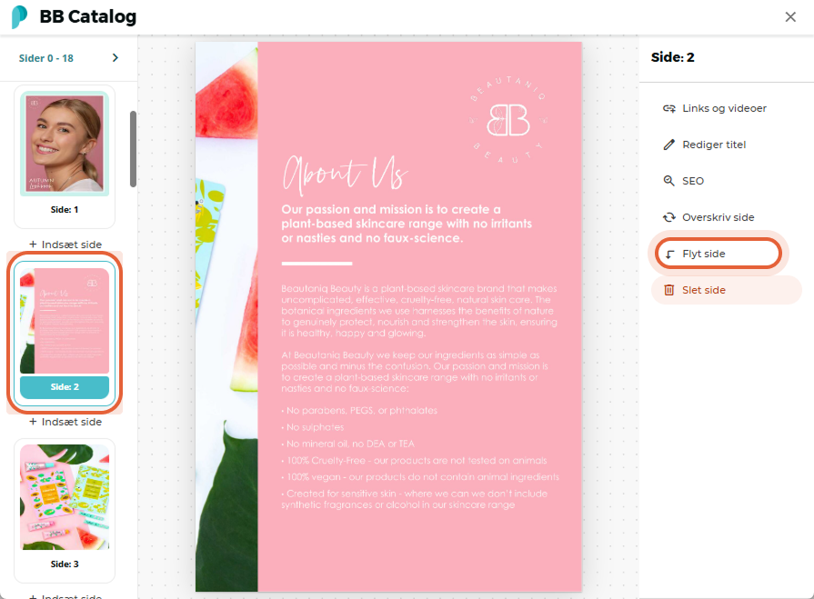Click the page list vertical scrollbar
The width and height of the screenshot is (814, 599).
(133, 149)
